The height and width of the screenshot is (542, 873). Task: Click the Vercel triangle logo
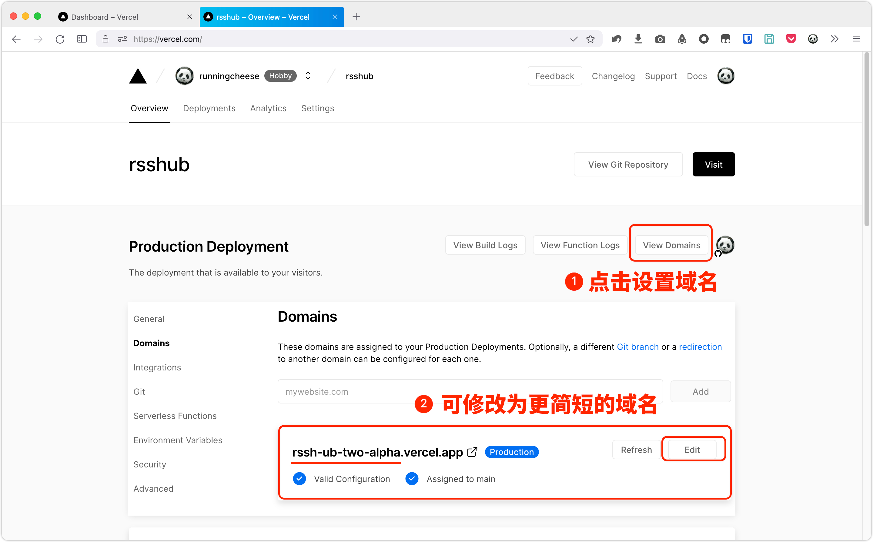[138, 76]
